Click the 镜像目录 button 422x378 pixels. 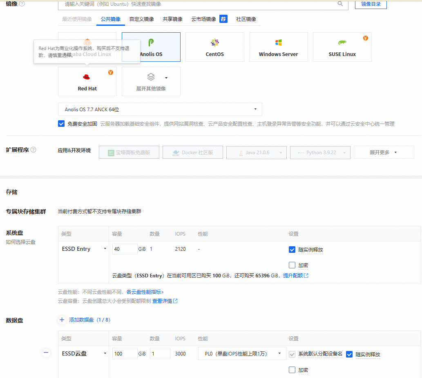[371, 4]
